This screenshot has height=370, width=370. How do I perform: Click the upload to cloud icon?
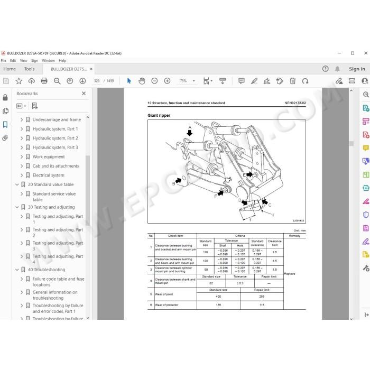31,81
